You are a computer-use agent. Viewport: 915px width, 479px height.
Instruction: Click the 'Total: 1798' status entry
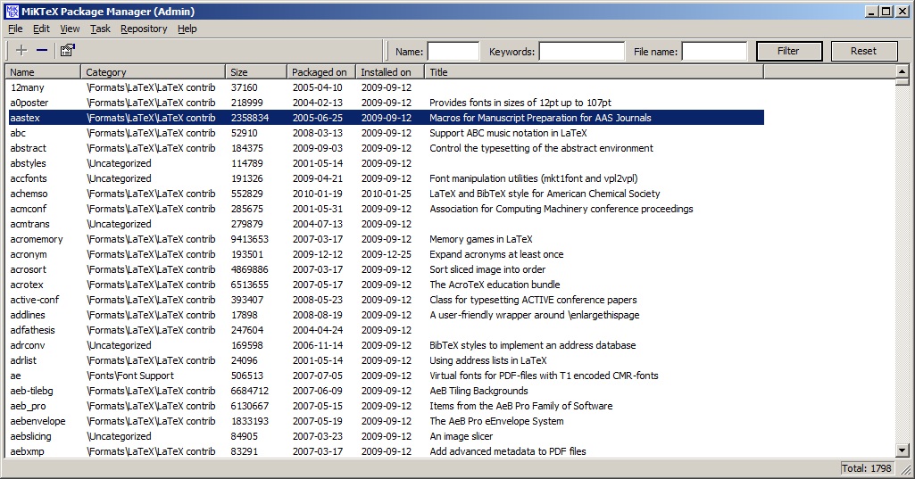click(867, 468)
